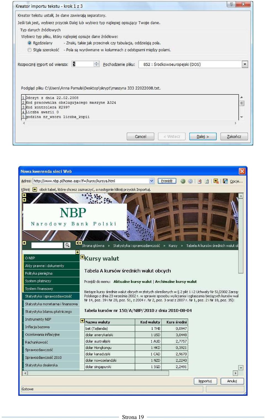265x420 pixels.
Task: Open Akty prawne i dokumenty sidebar item
Action: [x=51, y=266]
